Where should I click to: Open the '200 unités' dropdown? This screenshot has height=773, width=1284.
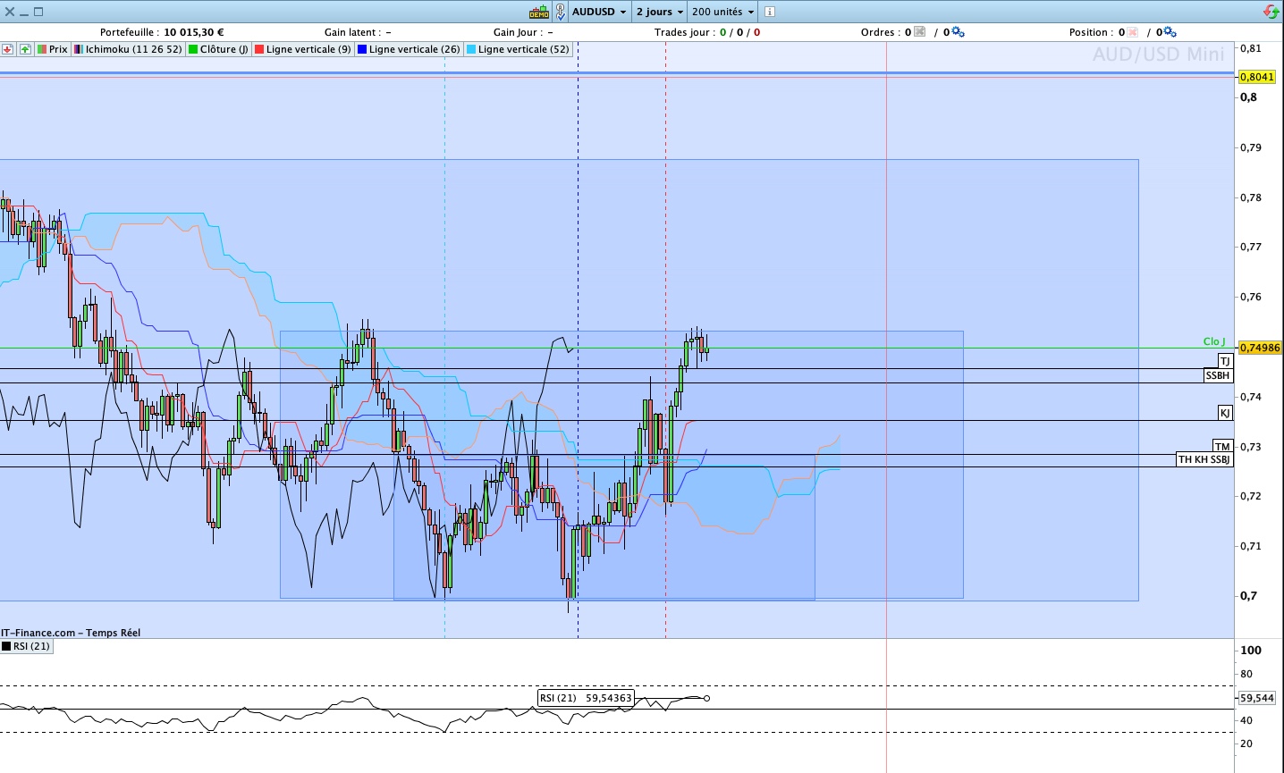click(x=722, y=12)
